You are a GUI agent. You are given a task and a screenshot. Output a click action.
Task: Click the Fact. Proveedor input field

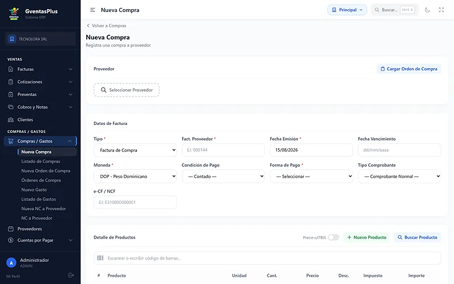pos(223,150)
